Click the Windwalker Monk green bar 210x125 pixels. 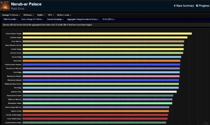click(x=98, y=103)
